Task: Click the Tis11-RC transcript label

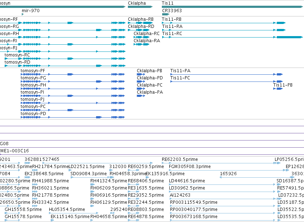Action: point(172,33)
